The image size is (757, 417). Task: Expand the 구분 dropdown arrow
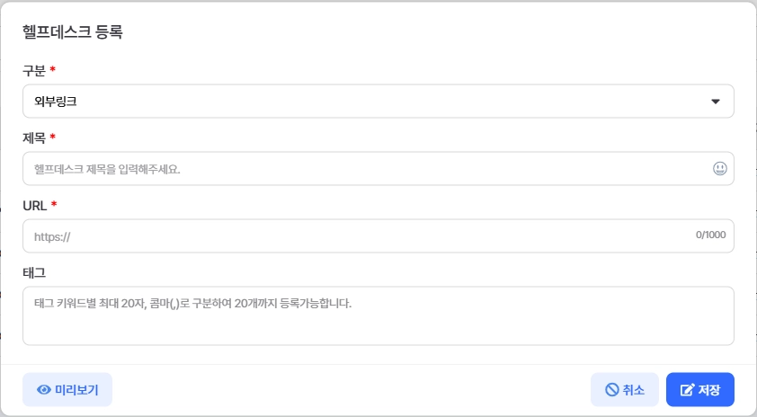pos(716,102)
